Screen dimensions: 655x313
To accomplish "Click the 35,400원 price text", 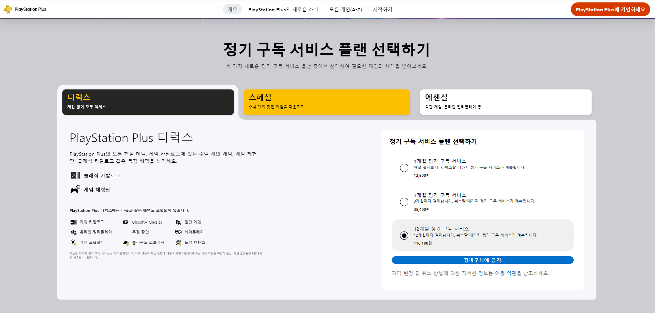I will click(422, 209).
